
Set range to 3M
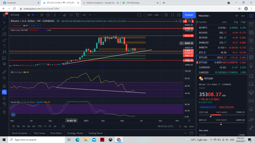tap(28, 126)
